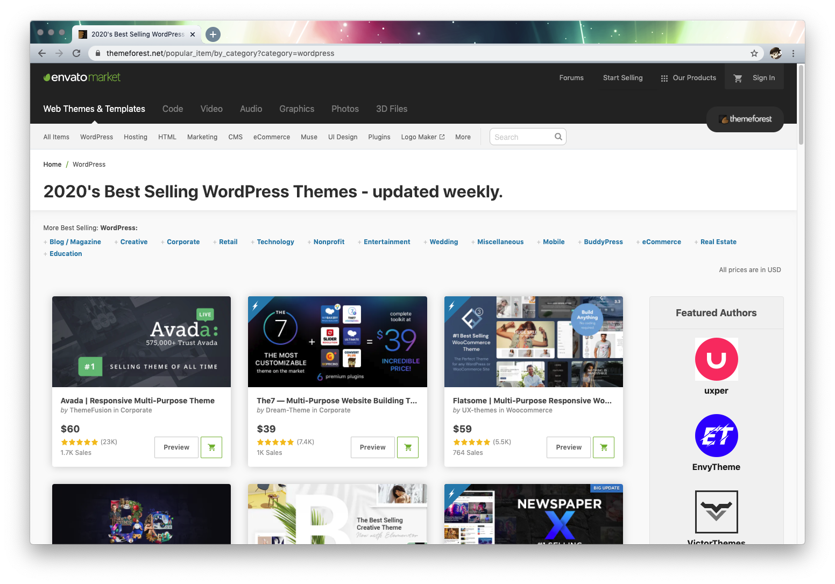Open the Start Selling link
Image resolution: width=835 pixels, height=584 pixels.
pyautogui.click(x=622, y=78)
